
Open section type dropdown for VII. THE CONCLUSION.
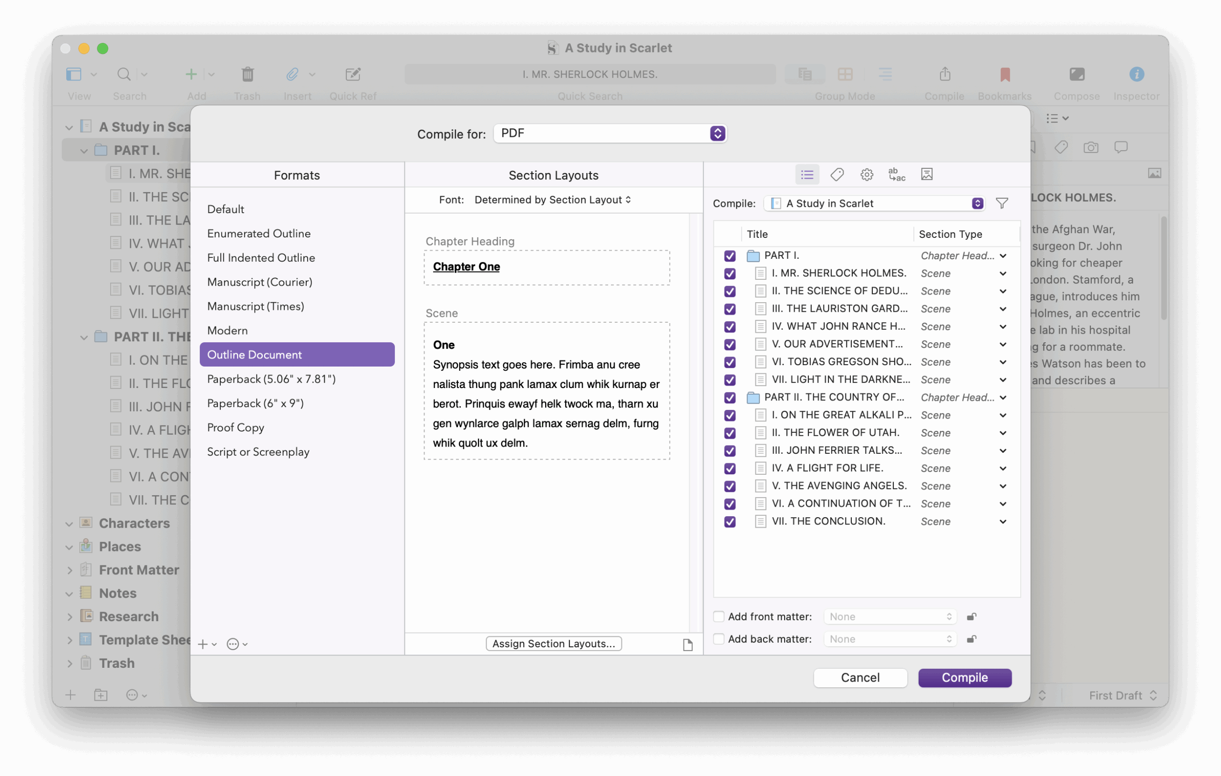point(1003,521)
